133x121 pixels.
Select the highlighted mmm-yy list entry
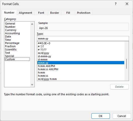click(81, 63)
